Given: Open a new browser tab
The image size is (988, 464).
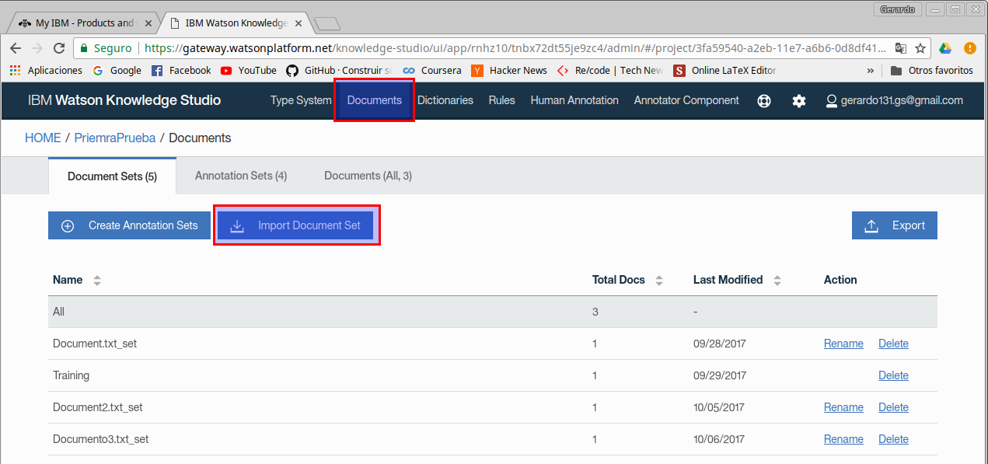Looking at the screenshot, I should [327, 23].
